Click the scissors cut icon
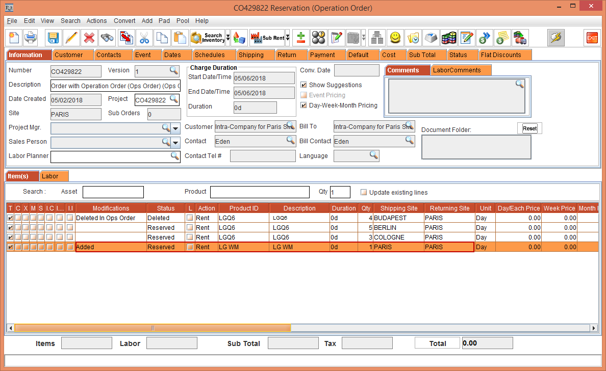This screenshot has height=371, width=606. pos(144,38)
